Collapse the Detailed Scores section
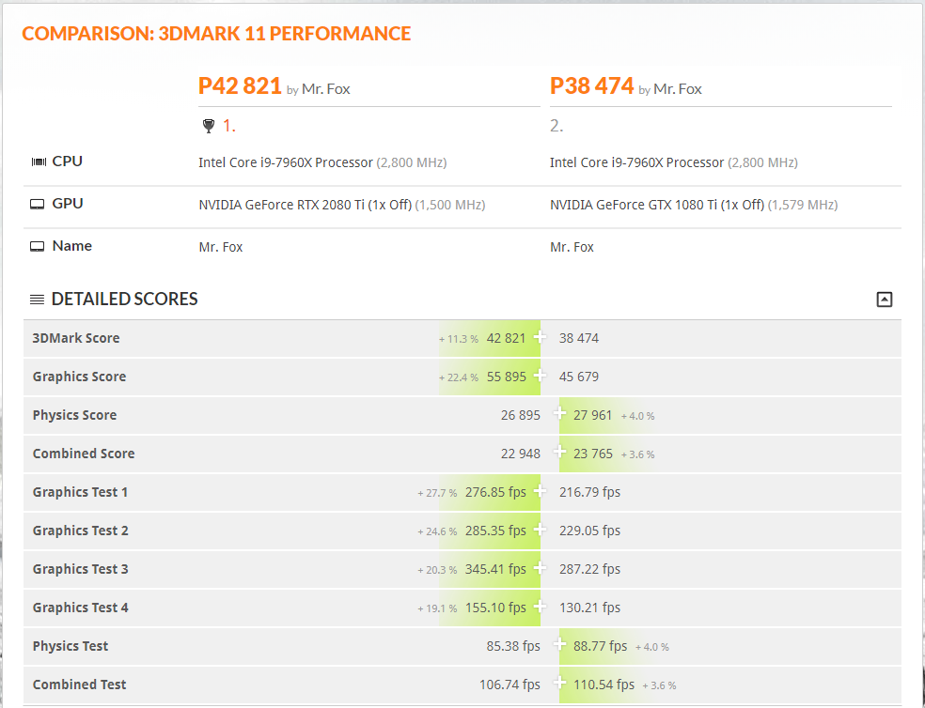 click(x=884, y=300)
